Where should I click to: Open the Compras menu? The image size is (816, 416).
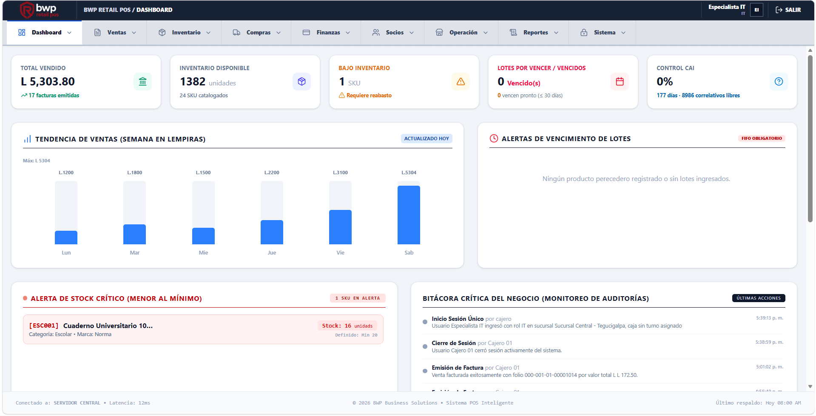pyautogui.click(x=256, y=33)
